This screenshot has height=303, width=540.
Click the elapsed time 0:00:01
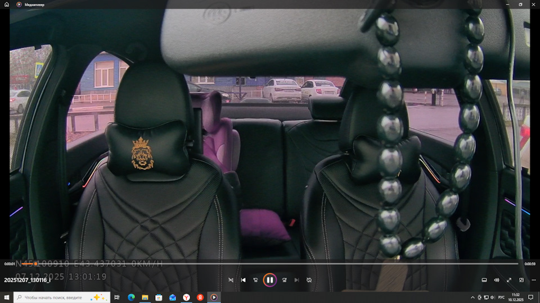(10, 264)
